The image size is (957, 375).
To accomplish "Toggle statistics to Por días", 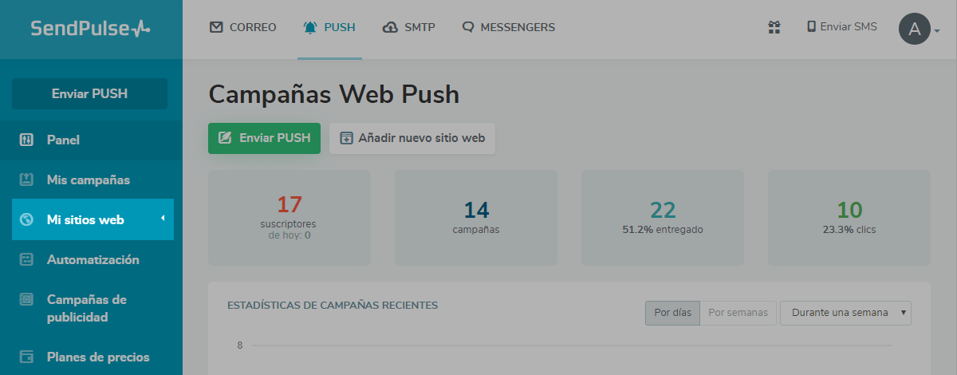I will 672,313.
